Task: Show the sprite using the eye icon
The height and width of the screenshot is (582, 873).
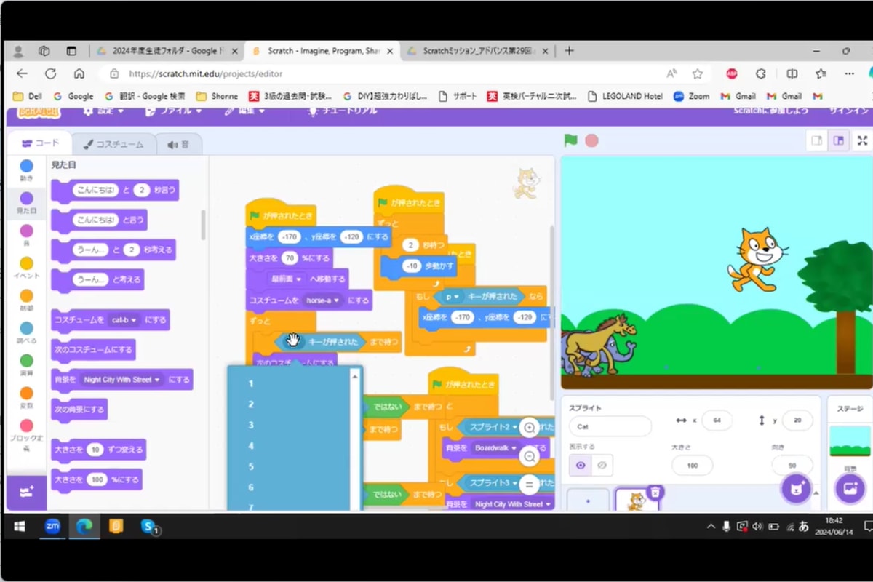Action: coord(581,465)
